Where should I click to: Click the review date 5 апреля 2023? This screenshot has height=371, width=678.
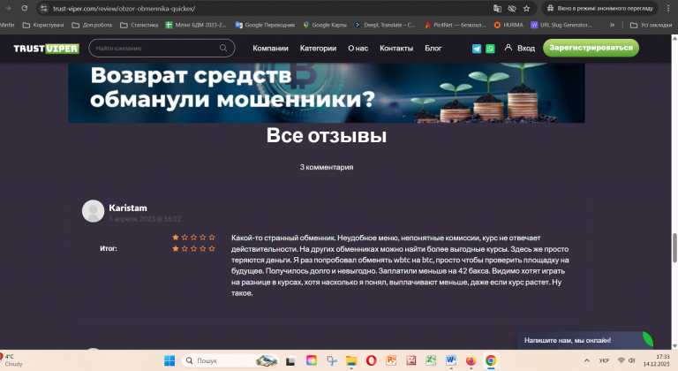point(145,219)
